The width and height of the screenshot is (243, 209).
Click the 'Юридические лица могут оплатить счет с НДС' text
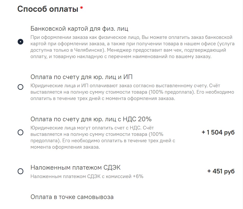click(x=86, y=128)
